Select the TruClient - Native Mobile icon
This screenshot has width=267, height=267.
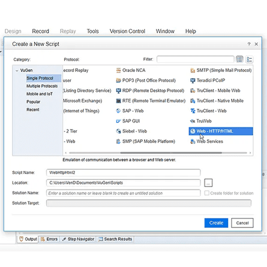[193, 101]
